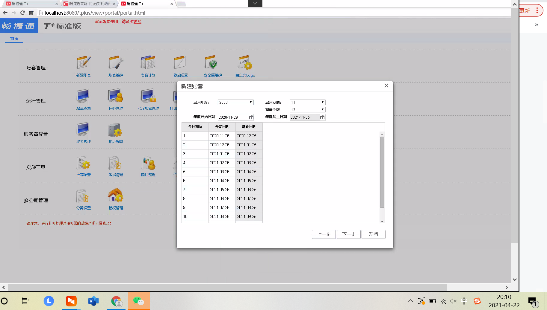
Task: Open the 碎片整理 icon
Action: [x=148, y=163]
